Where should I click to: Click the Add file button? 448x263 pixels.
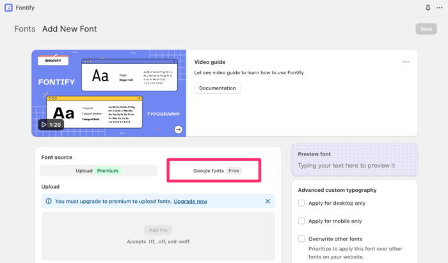tap(158, 230)
